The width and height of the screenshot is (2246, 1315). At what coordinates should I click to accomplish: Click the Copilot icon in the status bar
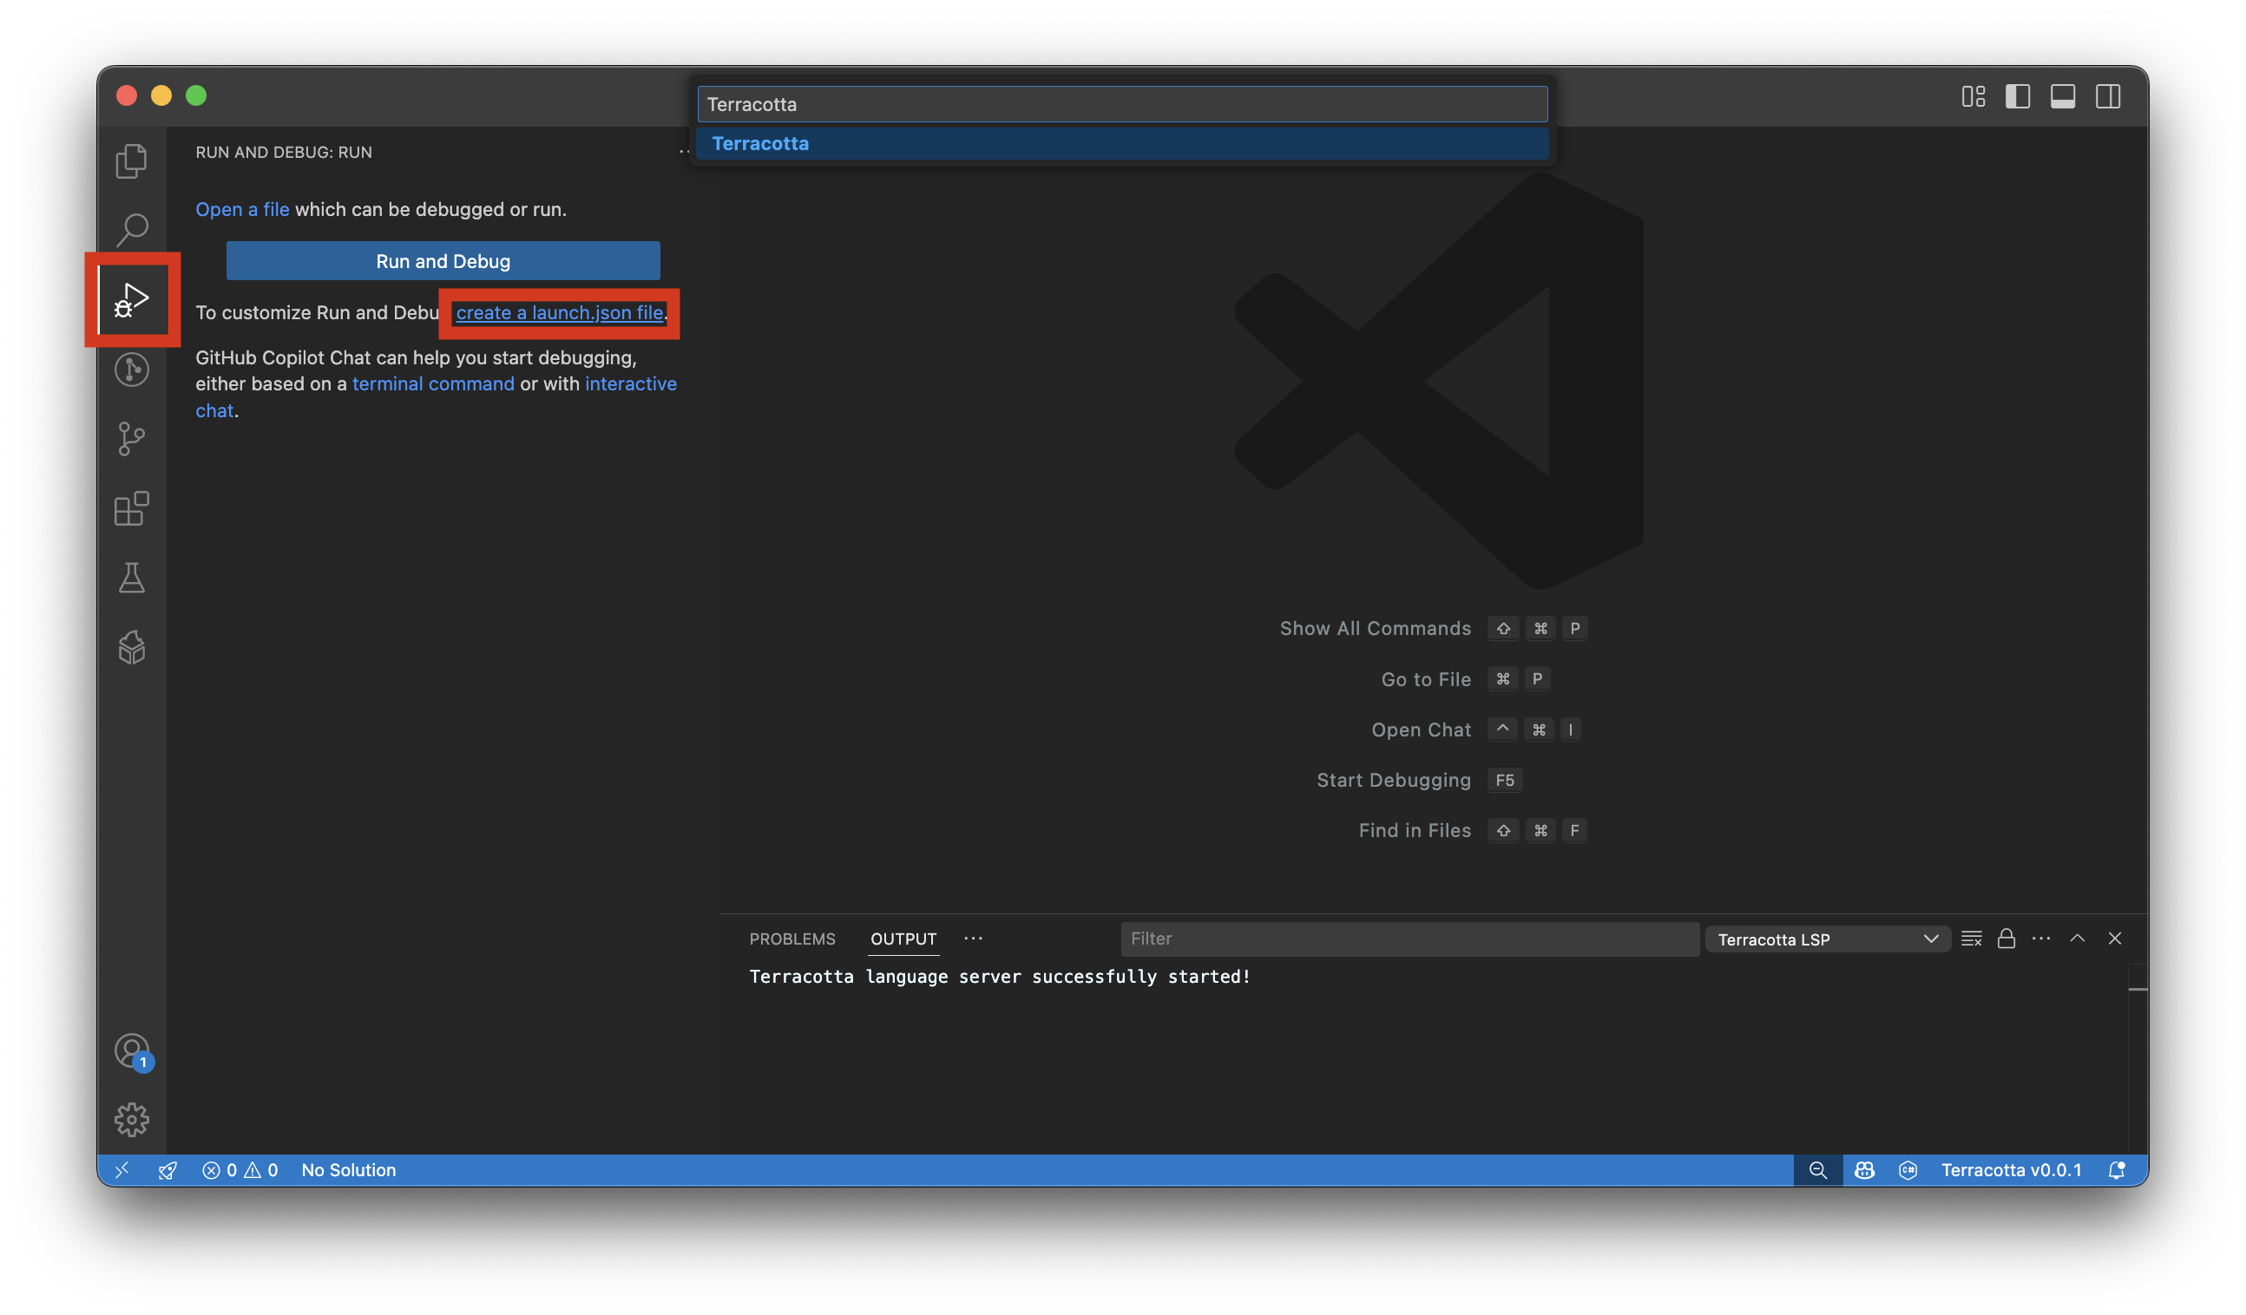coord(1864,1170)
